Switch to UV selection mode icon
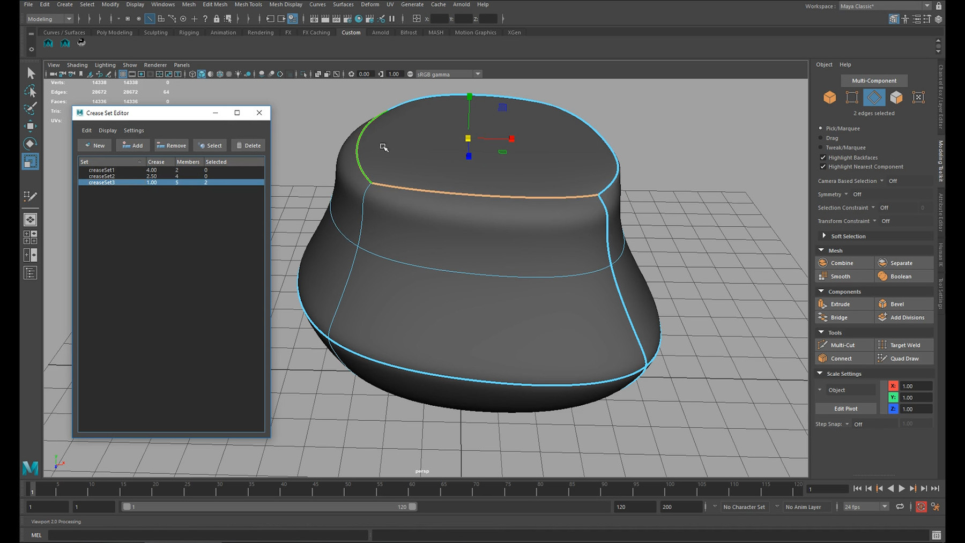Screen dimensions: 965x543 click(x=918, y=97)
